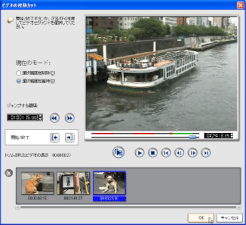
Task: Confirm the trim with the OK button
Action: pyautogui.click(x=201, y=218)
